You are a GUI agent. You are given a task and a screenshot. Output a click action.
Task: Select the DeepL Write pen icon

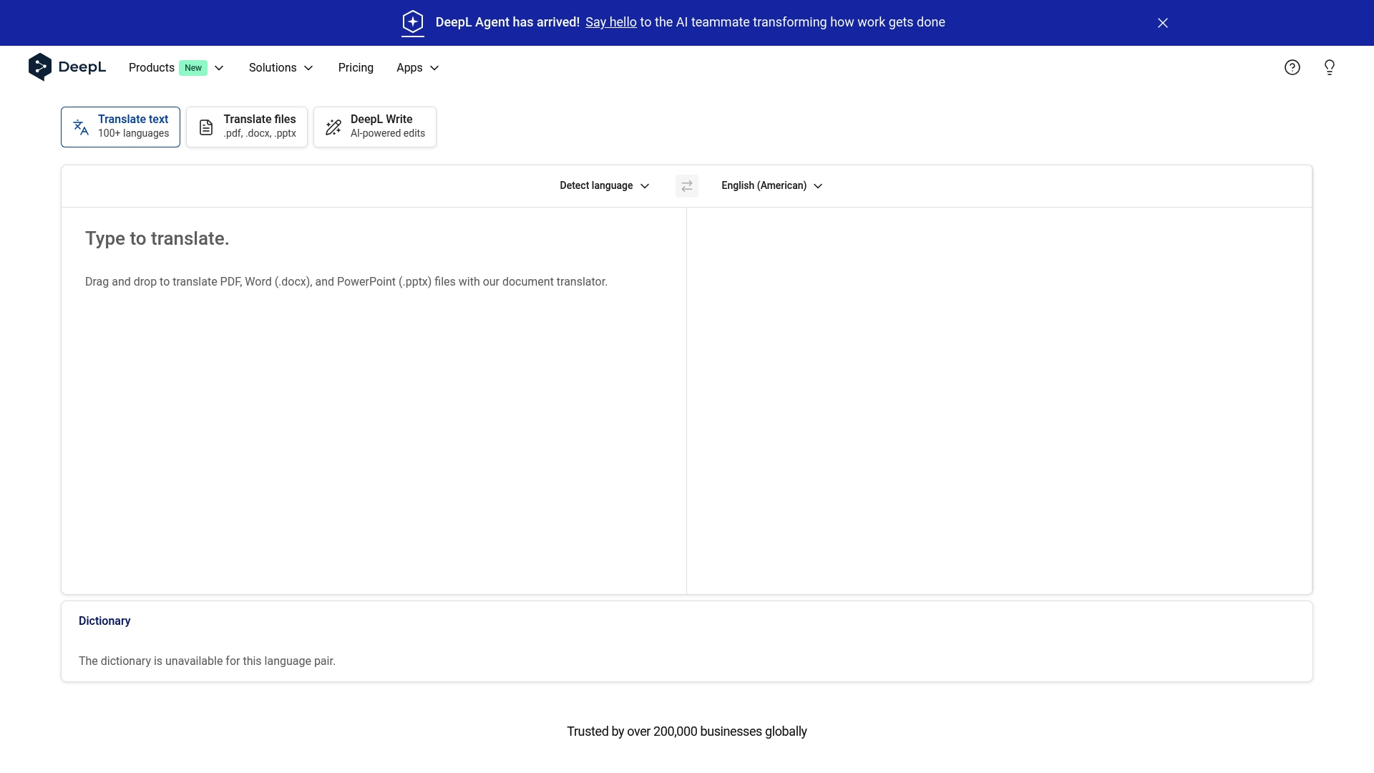(333, 127)
